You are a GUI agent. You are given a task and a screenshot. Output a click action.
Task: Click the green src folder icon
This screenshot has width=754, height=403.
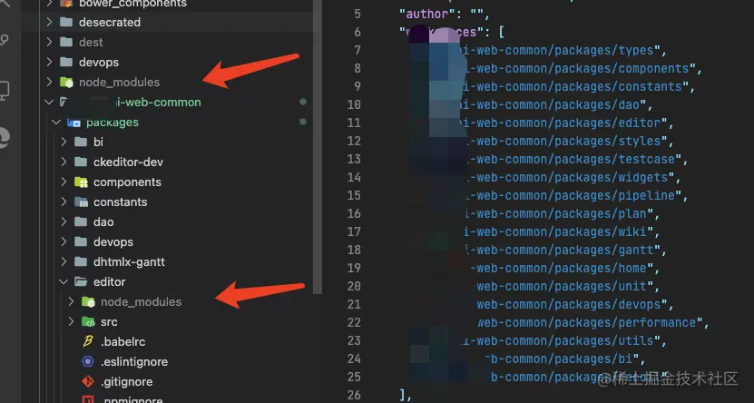[x=88, y=321]
